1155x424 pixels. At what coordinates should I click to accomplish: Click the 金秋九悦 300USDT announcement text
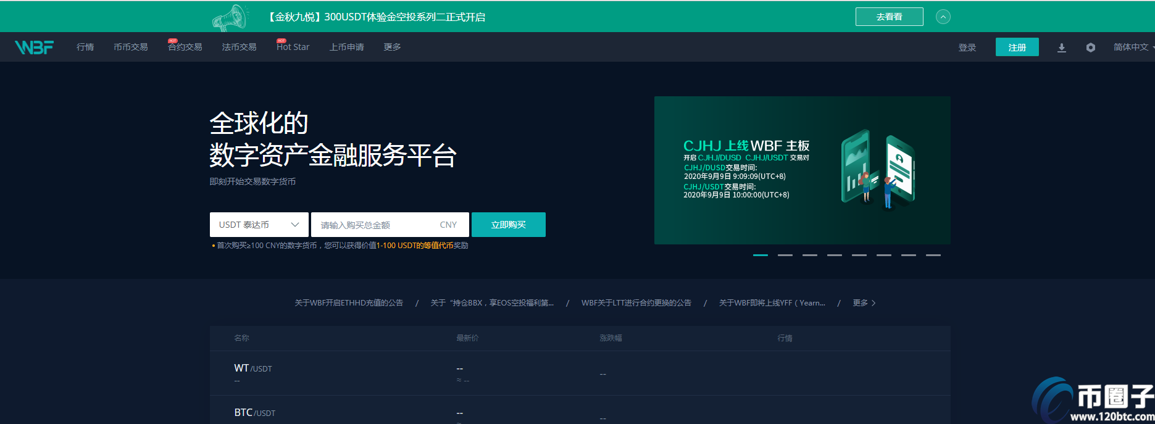[x=376, y=17]
